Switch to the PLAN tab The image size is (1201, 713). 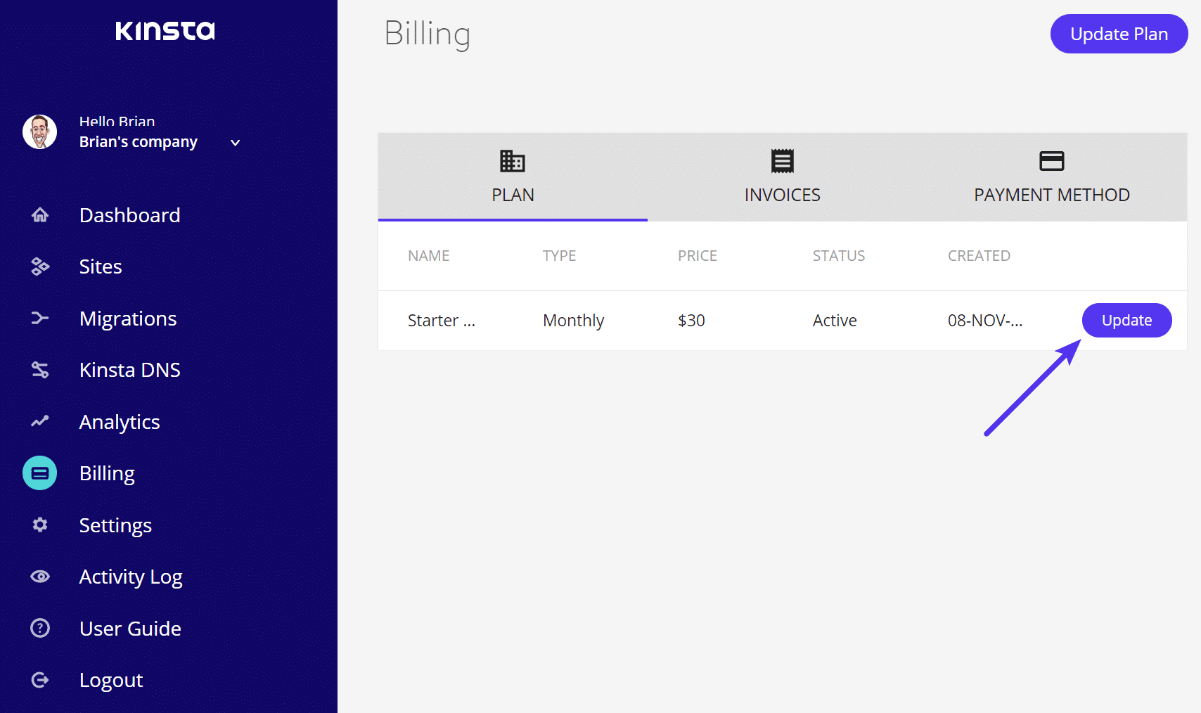point(513,177)
